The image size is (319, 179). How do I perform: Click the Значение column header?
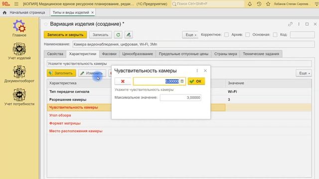(268, 83)
